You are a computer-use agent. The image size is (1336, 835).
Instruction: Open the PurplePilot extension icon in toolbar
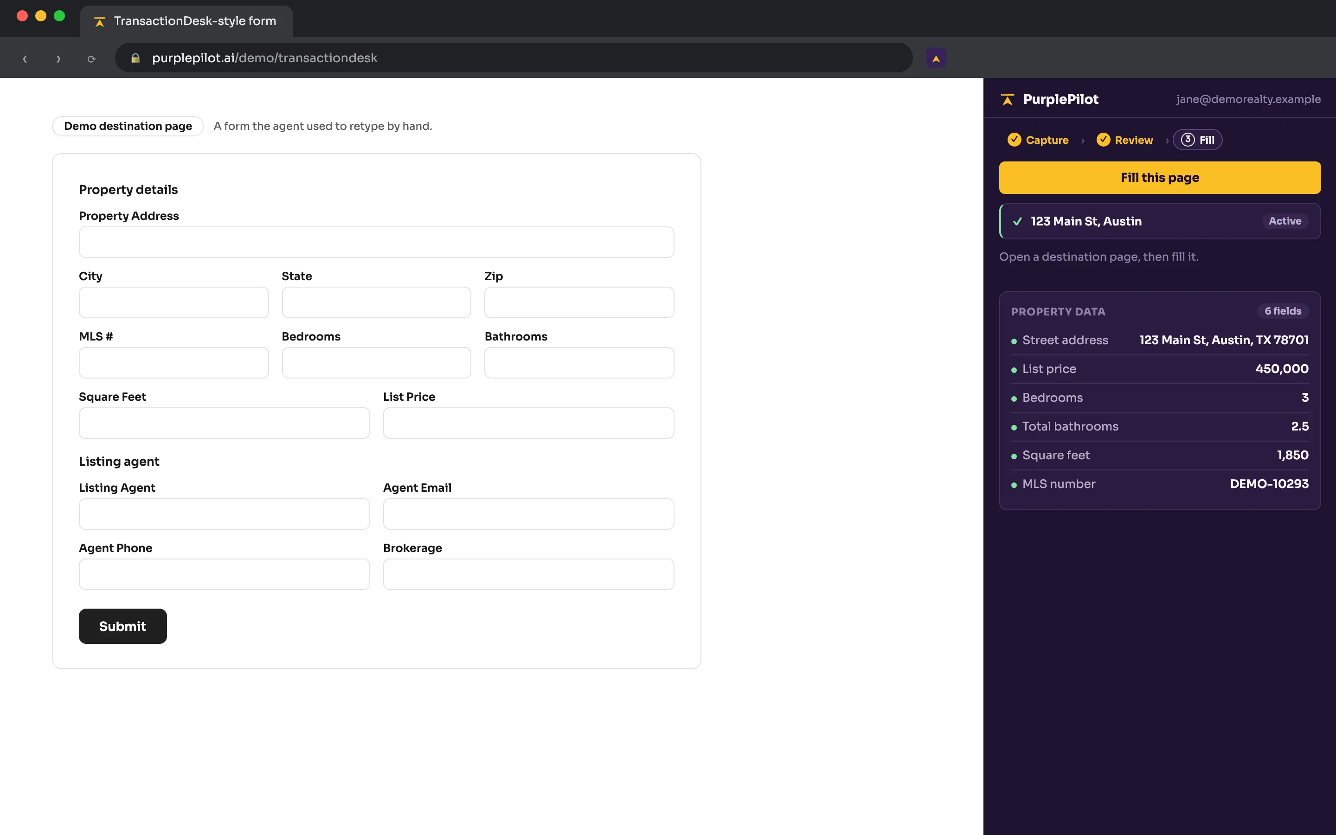coord(936,58)
